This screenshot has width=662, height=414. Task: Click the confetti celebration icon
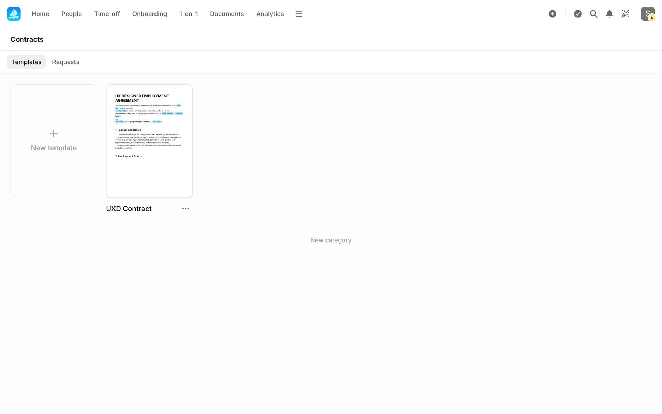point(625,14)
